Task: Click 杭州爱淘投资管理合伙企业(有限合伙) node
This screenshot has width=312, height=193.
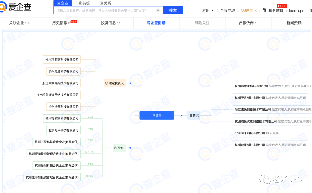Action: tap(53, 154)
